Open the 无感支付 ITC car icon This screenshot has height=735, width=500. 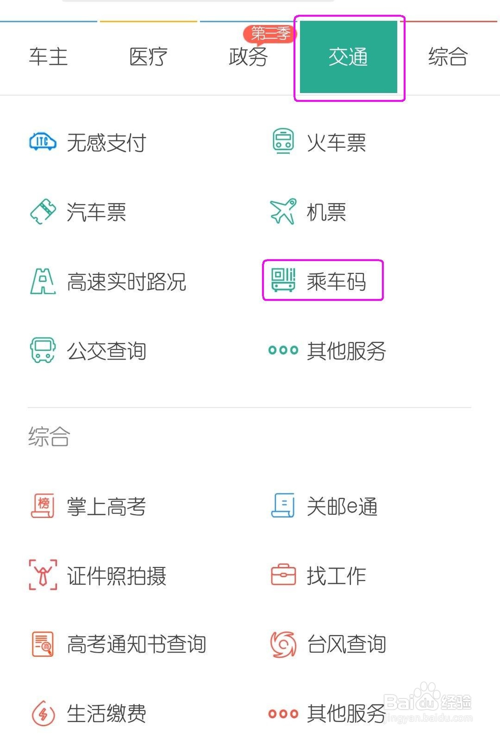point(42,142)
